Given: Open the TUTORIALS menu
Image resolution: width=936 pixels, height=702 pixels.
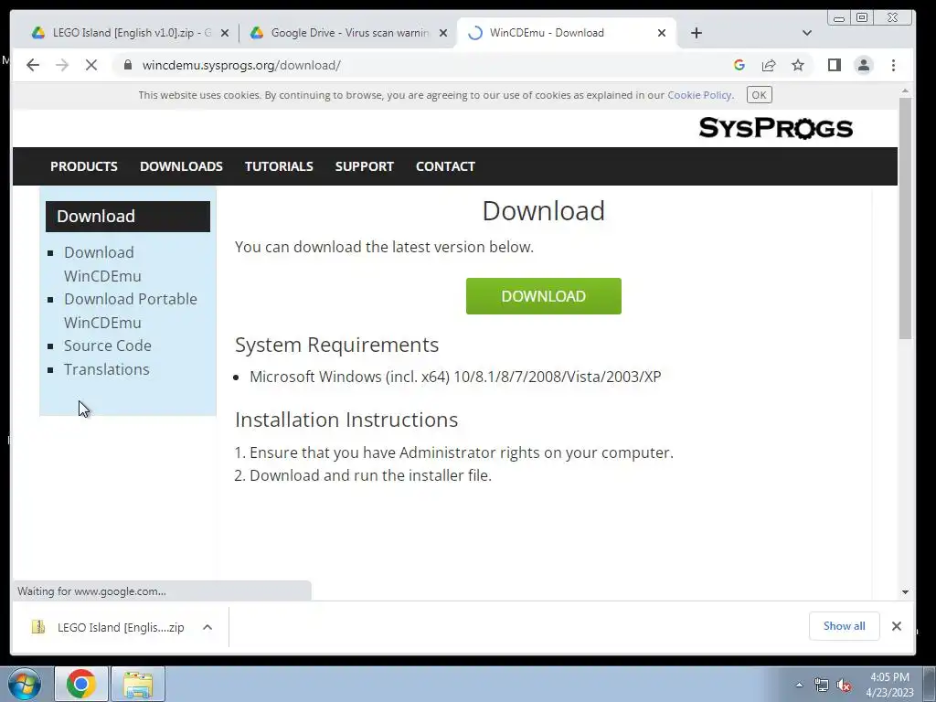Looking at the screenshot, I should click(x=279, y=166).
